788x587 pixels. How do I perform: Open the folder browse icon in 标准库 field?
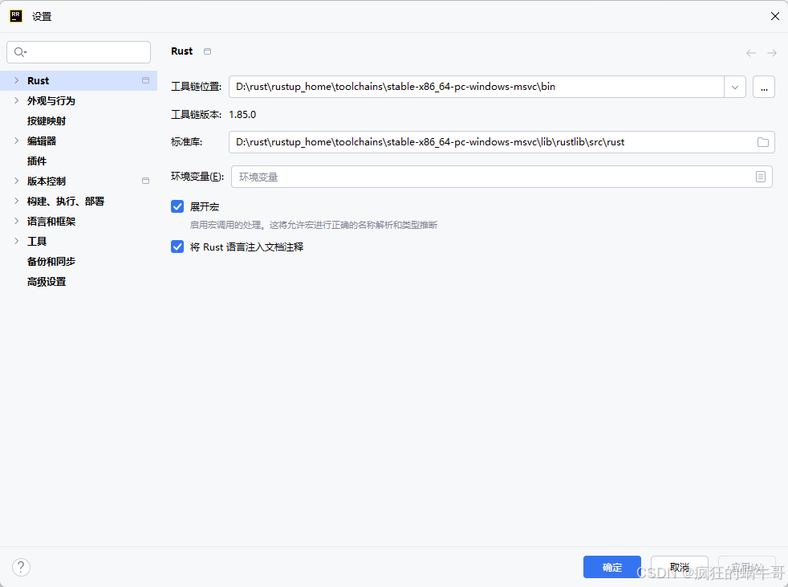763,142
